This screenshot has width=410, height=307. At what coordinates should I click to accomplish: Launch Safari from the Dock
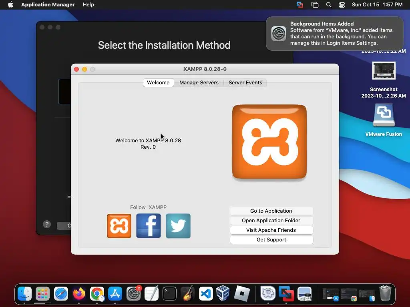tap(61, 294)
